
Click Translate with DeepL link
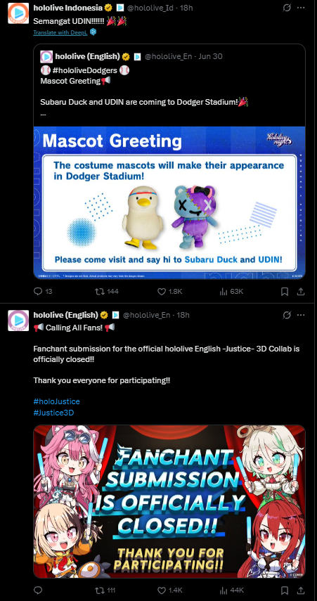[x=60, y=32]
